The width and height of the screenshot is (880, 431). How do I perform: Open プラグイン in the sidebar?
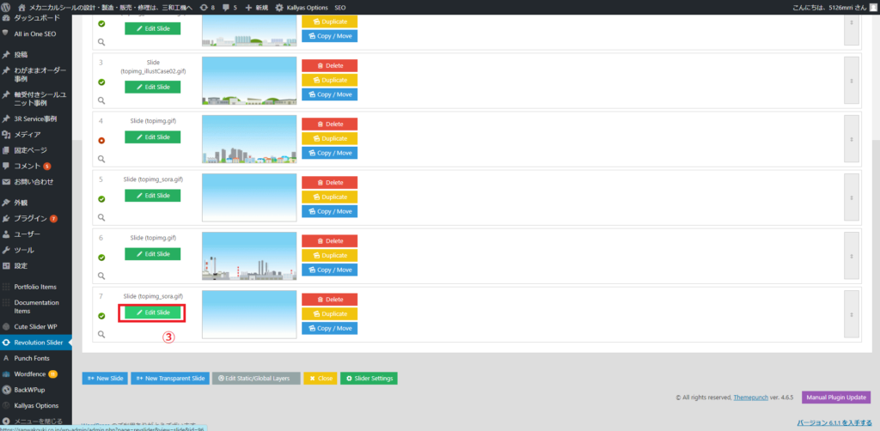pos(30,218)
